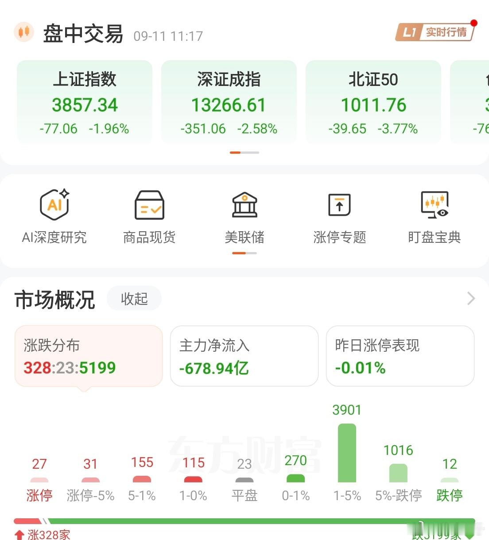This screenshot has height=540, width=489.
Task: Tap the red up-arrow icon beside 涨328家
Action: [19, 535]
